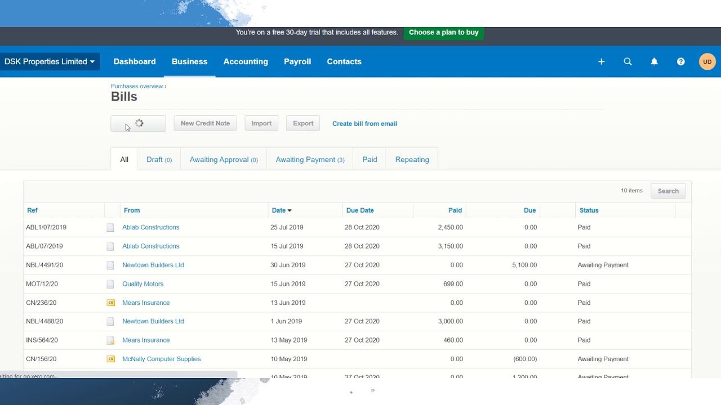
Task: Open the notifications bell
Action: coord(654,62)
